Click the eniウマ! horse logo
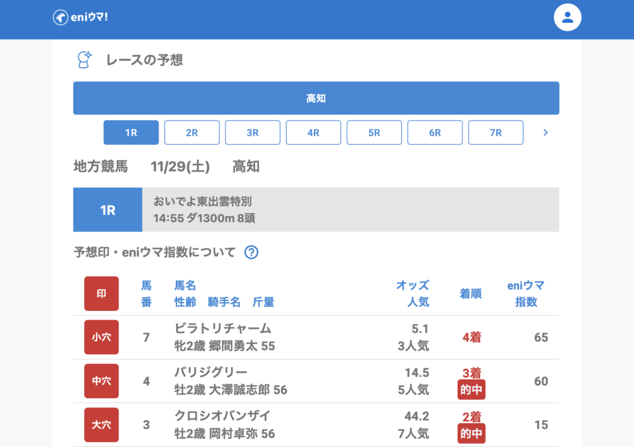This screenshot has width=634, height=447. point(61,17)
